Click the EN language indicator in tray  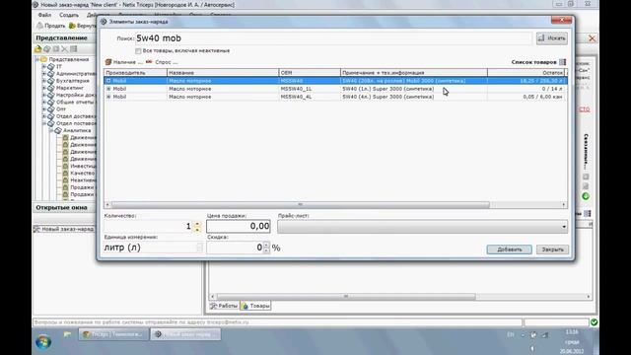[511, 334]
